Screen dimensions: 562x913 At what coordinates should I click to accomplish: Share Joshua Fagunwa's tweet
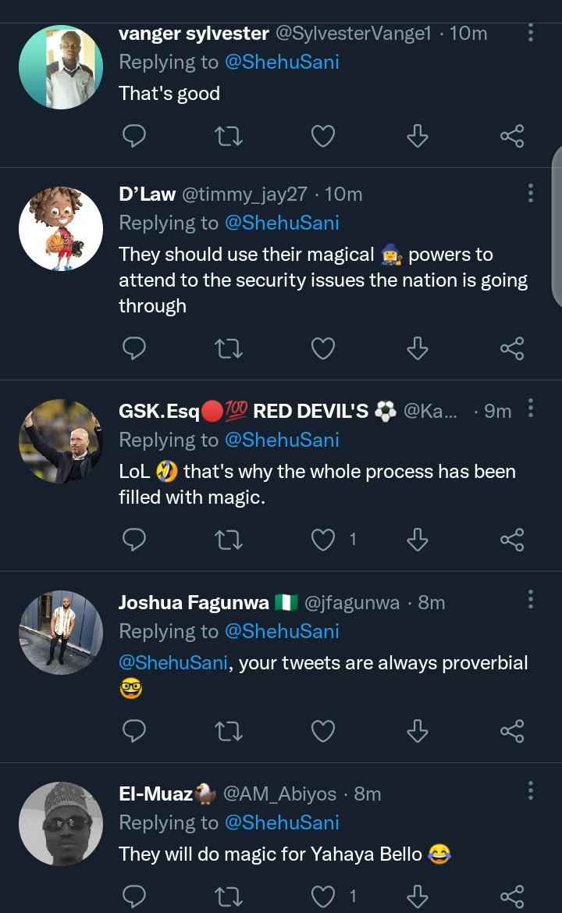[512, 731]
